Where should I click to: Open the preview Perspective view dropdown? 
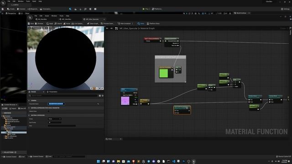pyautogui.click(x=36, y=28)
